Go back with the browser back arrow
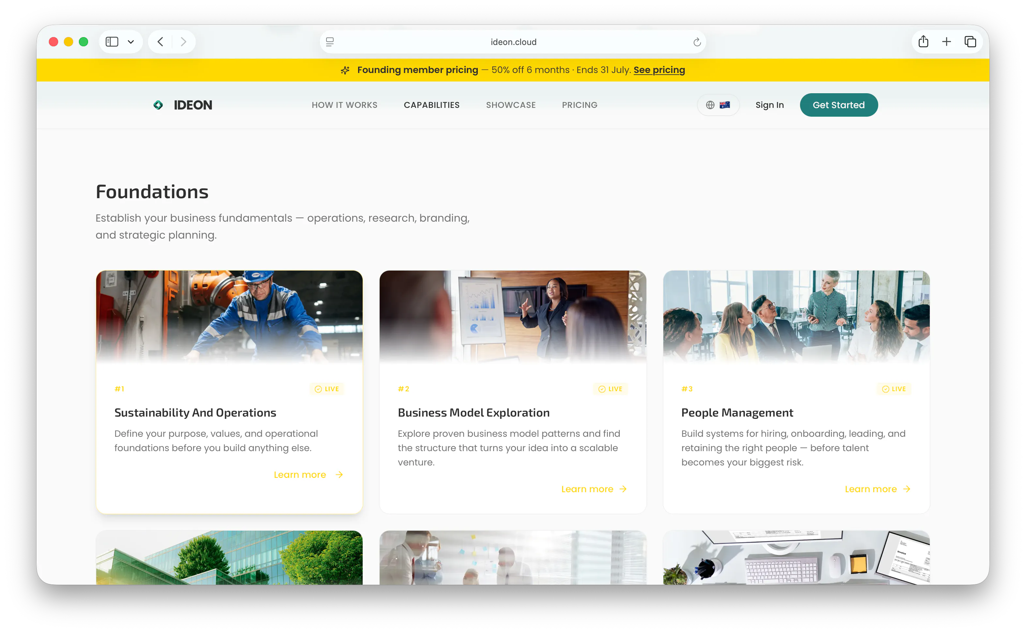Viewport: 1026px width, 633px height. click(160, 42)
